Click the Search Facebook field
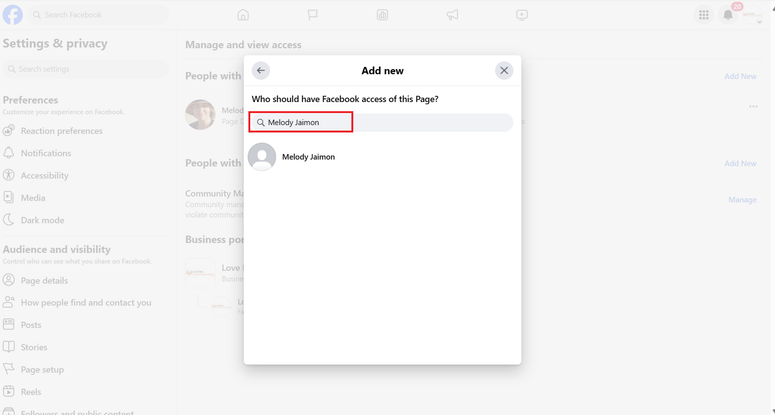The width and height of the screenshot is (775, 415). click(x=98, y=15)
